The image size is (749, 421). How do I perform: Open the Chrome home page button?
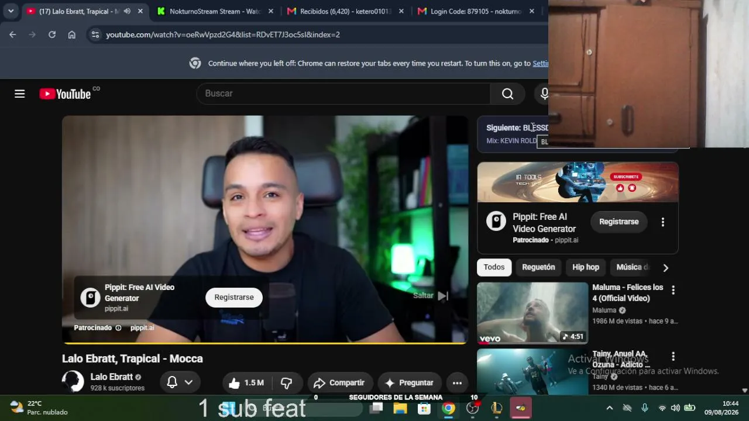(x=71, y=34)
